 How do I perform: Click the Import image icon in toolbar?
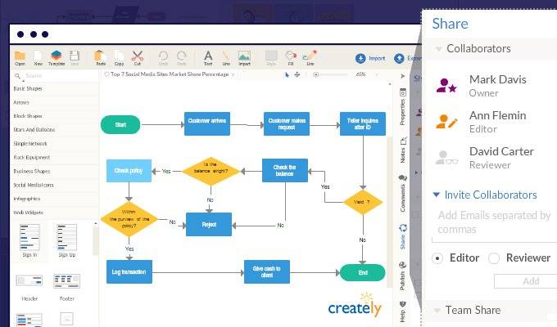[244, 56]
